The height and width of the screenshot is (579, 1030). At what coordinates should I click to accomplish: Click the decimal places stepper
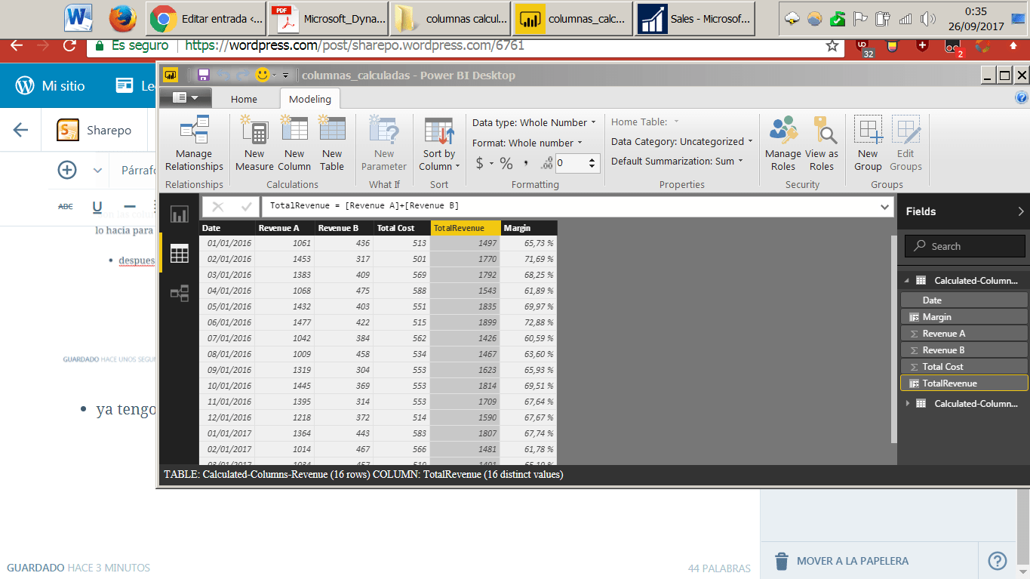[x=592, y=162]
